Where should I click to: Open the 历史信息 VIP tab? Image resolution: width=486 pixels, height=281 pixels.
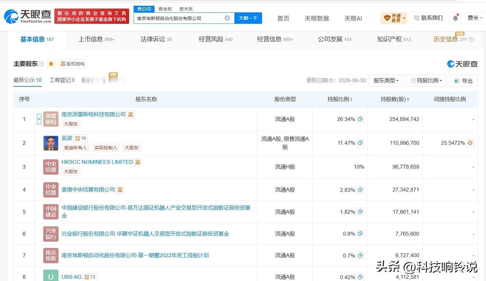[453, 39]
